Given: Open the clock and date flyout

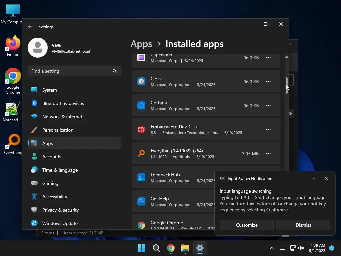Looking at the screenshot, I should [x=317, y=248].
